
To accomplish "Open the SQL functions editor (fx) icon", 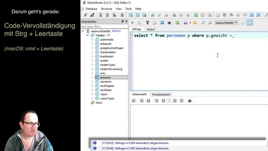I will pos(231,15).
